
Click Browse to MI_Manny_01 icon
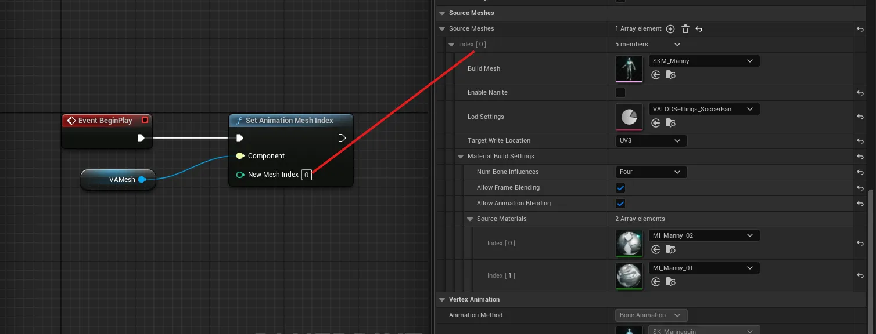point(671,282)
